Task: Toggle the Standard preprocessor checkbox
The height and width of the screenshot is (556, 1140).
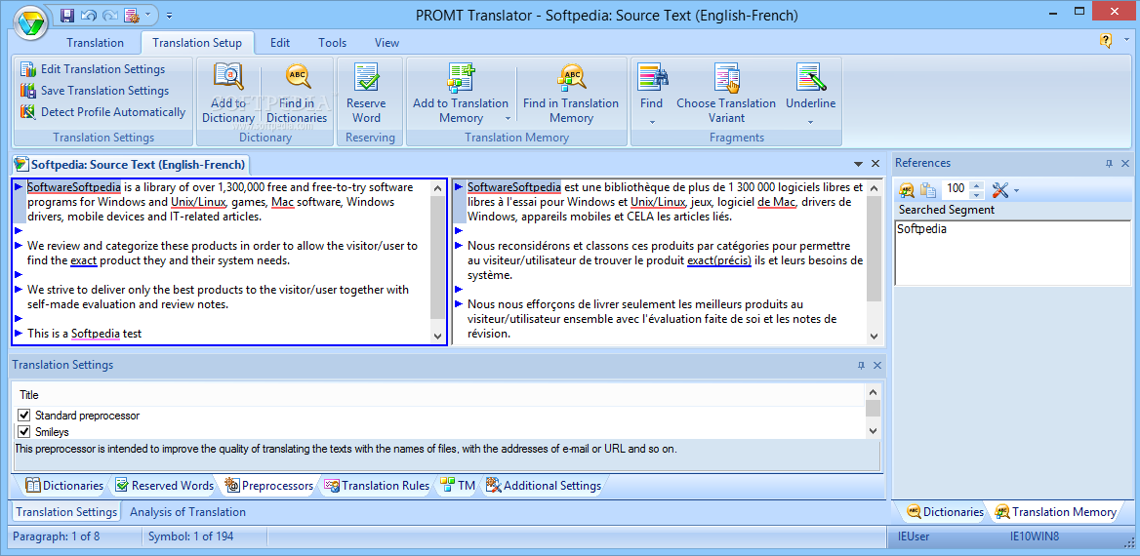Action: tap(24, 416)
